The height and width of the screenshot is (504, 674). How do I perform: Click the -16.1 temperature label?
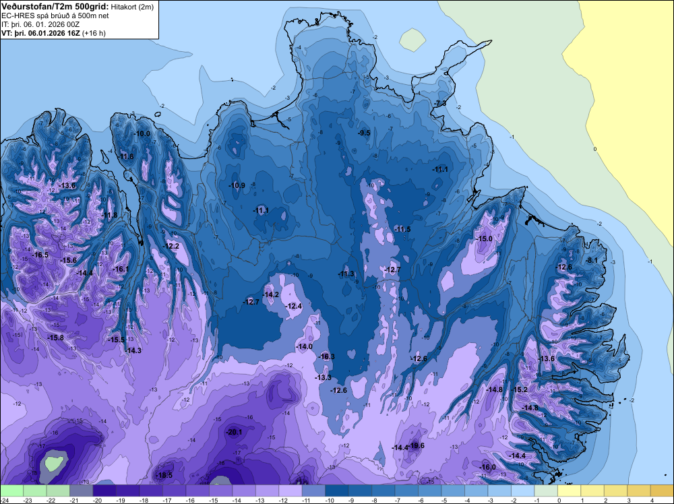coord(121,269)
